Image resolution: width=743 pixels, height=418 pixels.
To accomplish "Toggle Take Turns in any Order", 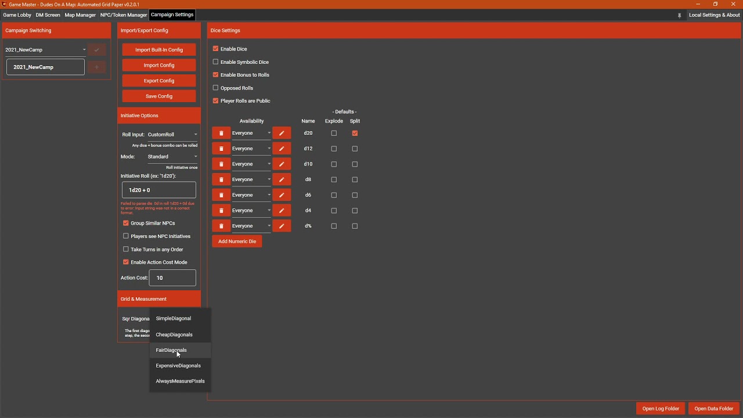I will coord(126,249).
